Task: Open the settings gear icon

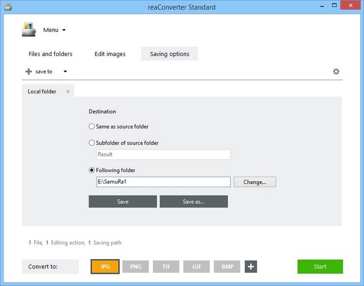Action: [x=336, y=72]
